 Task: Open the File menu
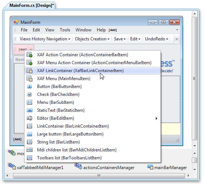point(24,30)
